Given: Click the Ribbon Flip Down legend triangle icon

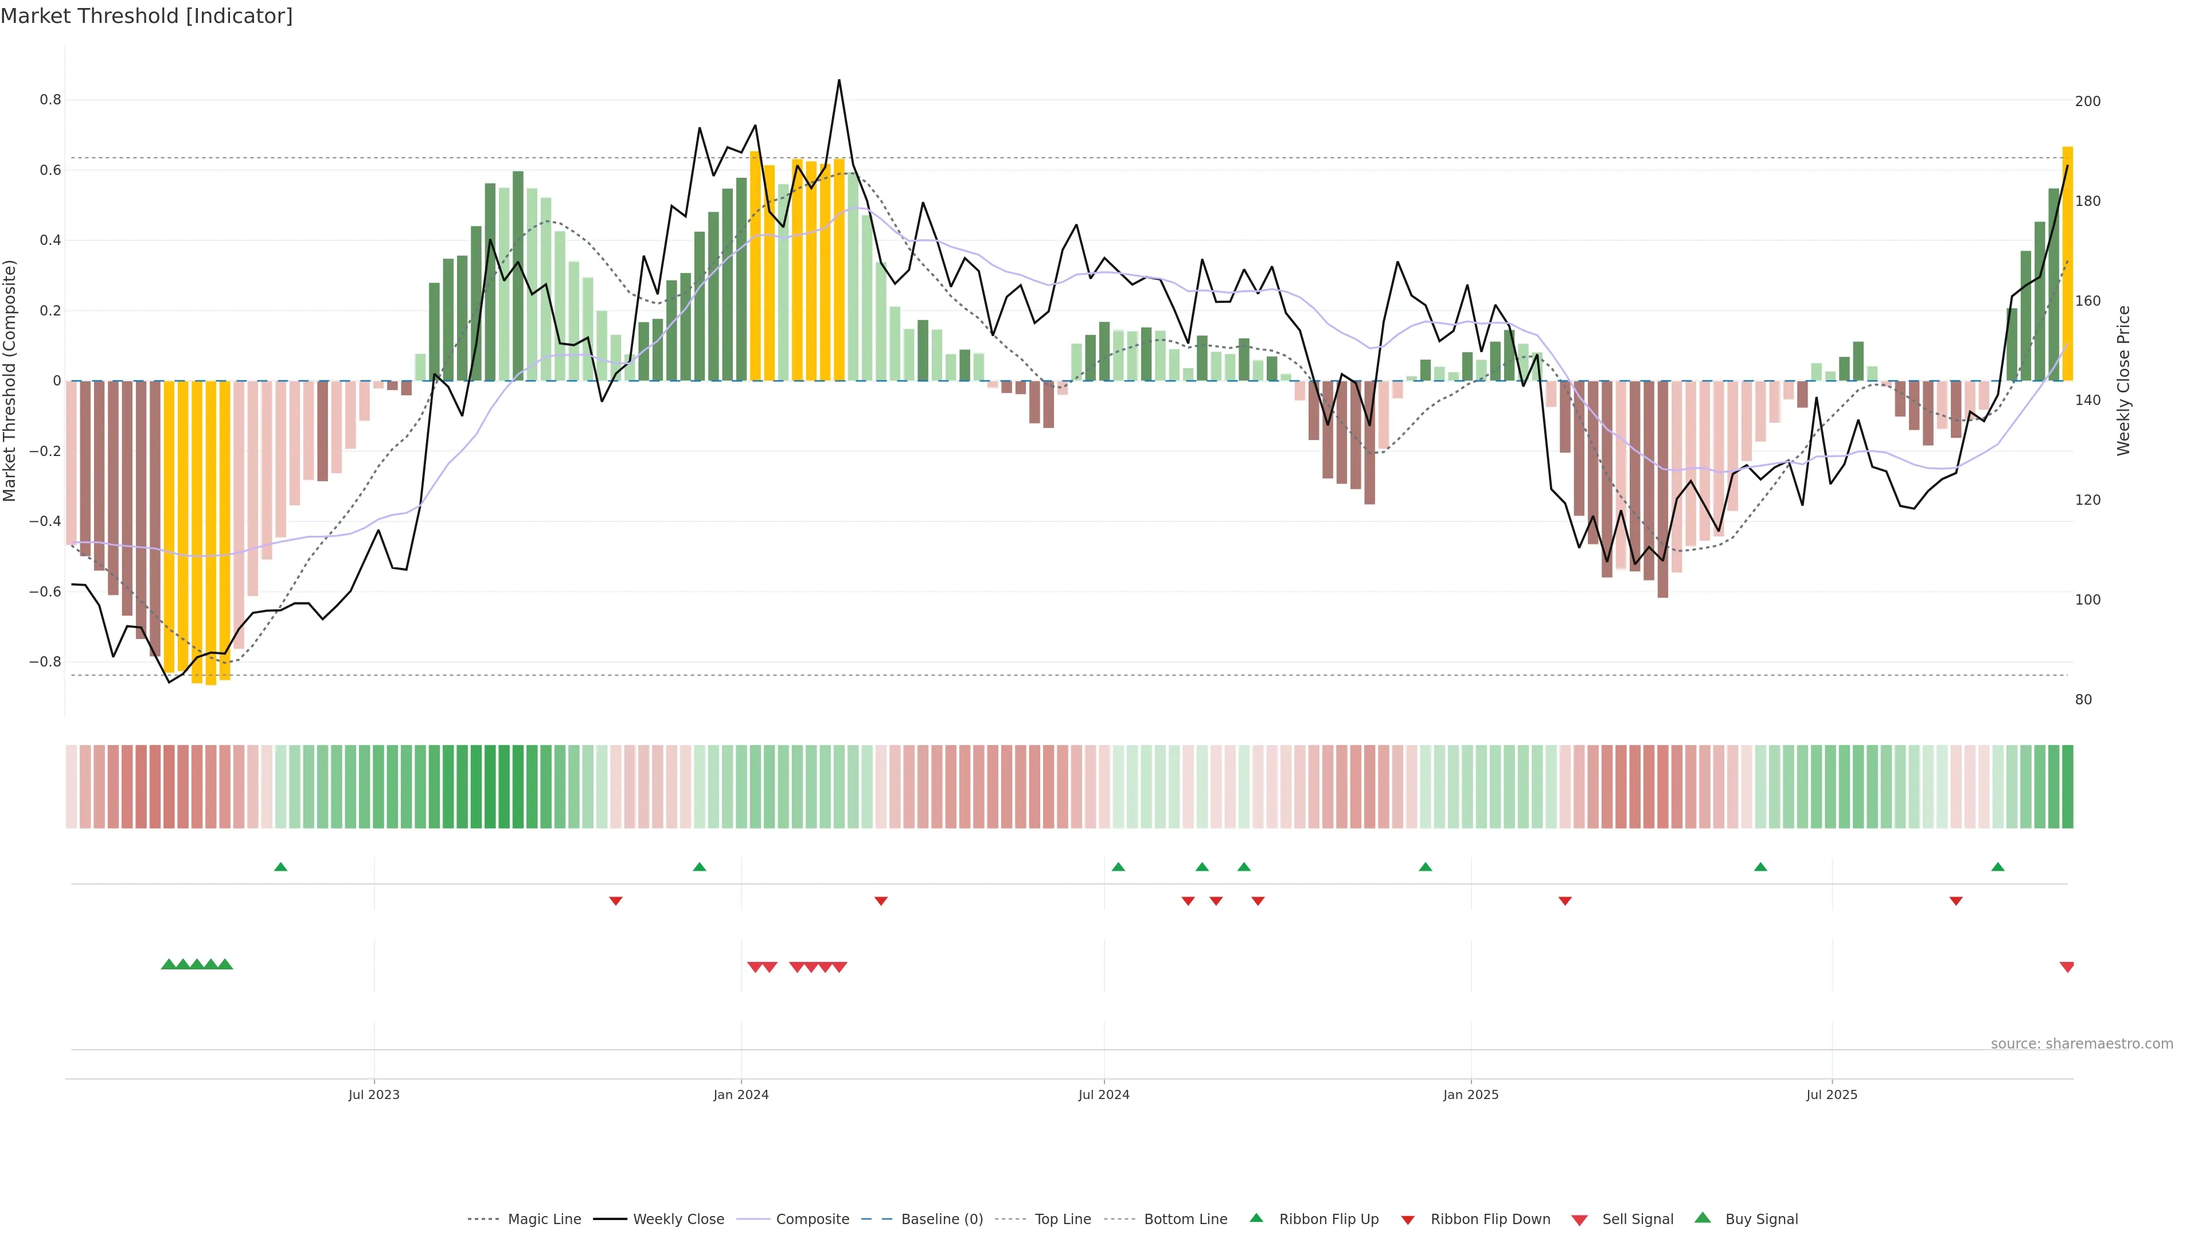Looking at the screenshot, I should 1407,1220.
